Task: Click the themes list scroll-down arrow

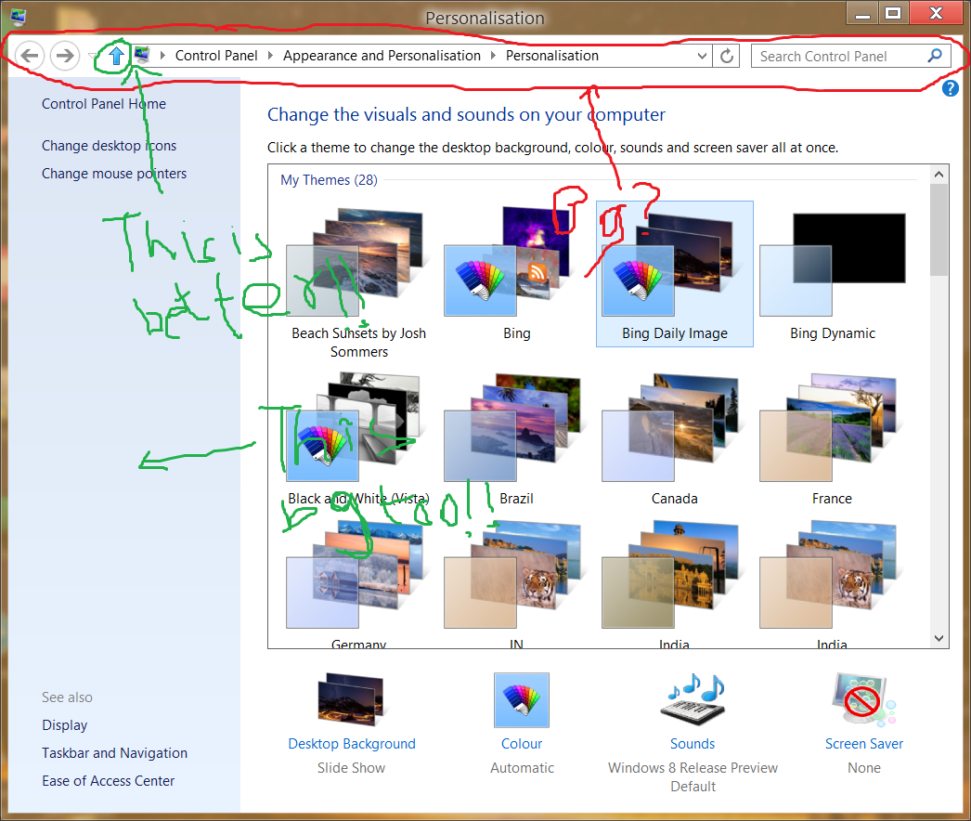Action: [x=939, y=638]
